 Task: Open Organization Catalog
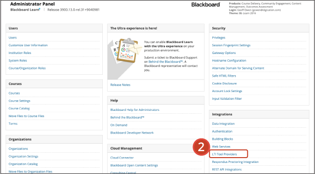point(23,164)
